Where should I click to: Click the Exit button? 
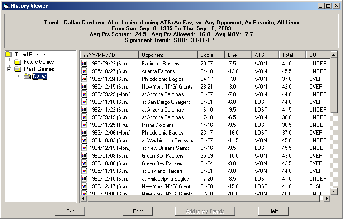tap(70, 211)
